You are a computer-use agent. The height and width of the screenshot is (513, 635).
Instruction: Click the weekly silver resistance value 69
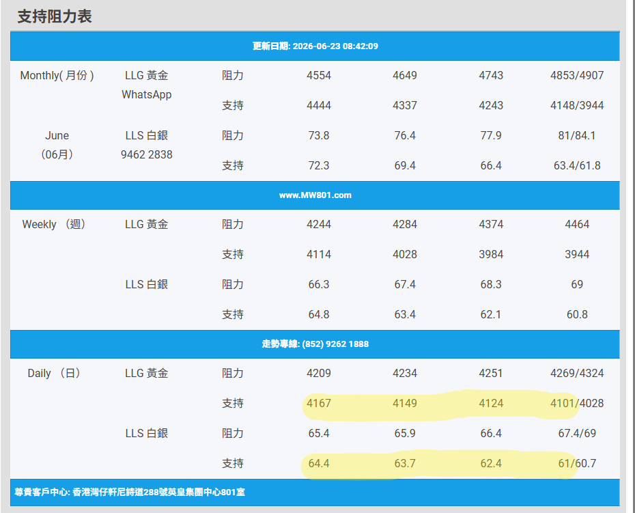pyautogui.click(x=577, y=284)
